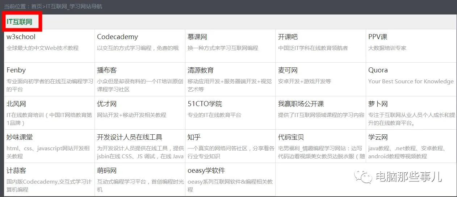Visit the 麦可网 link

tap(288, 70)
